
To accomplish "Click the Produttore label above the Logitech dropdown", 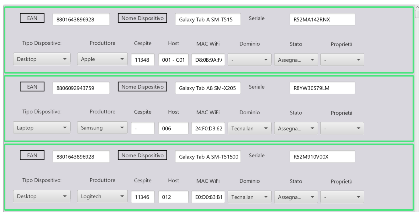I will tap(102, 180).
